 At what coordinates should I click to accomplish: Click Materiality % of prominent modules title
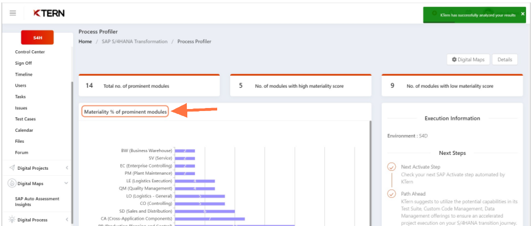click(x=125, y=112)
